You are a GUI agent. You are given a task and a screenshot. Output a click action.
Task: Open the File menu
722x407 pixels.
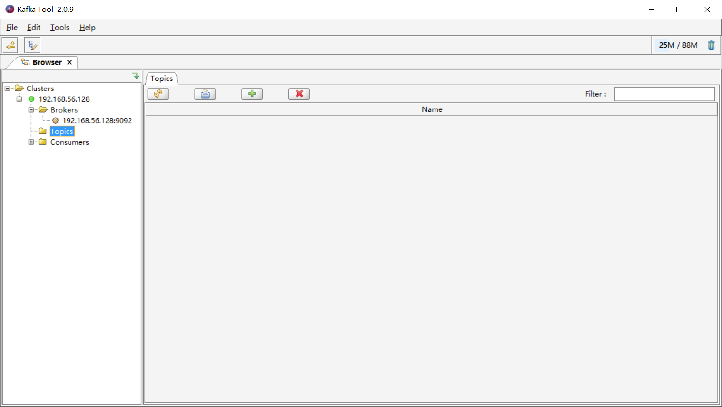point(12,27)
